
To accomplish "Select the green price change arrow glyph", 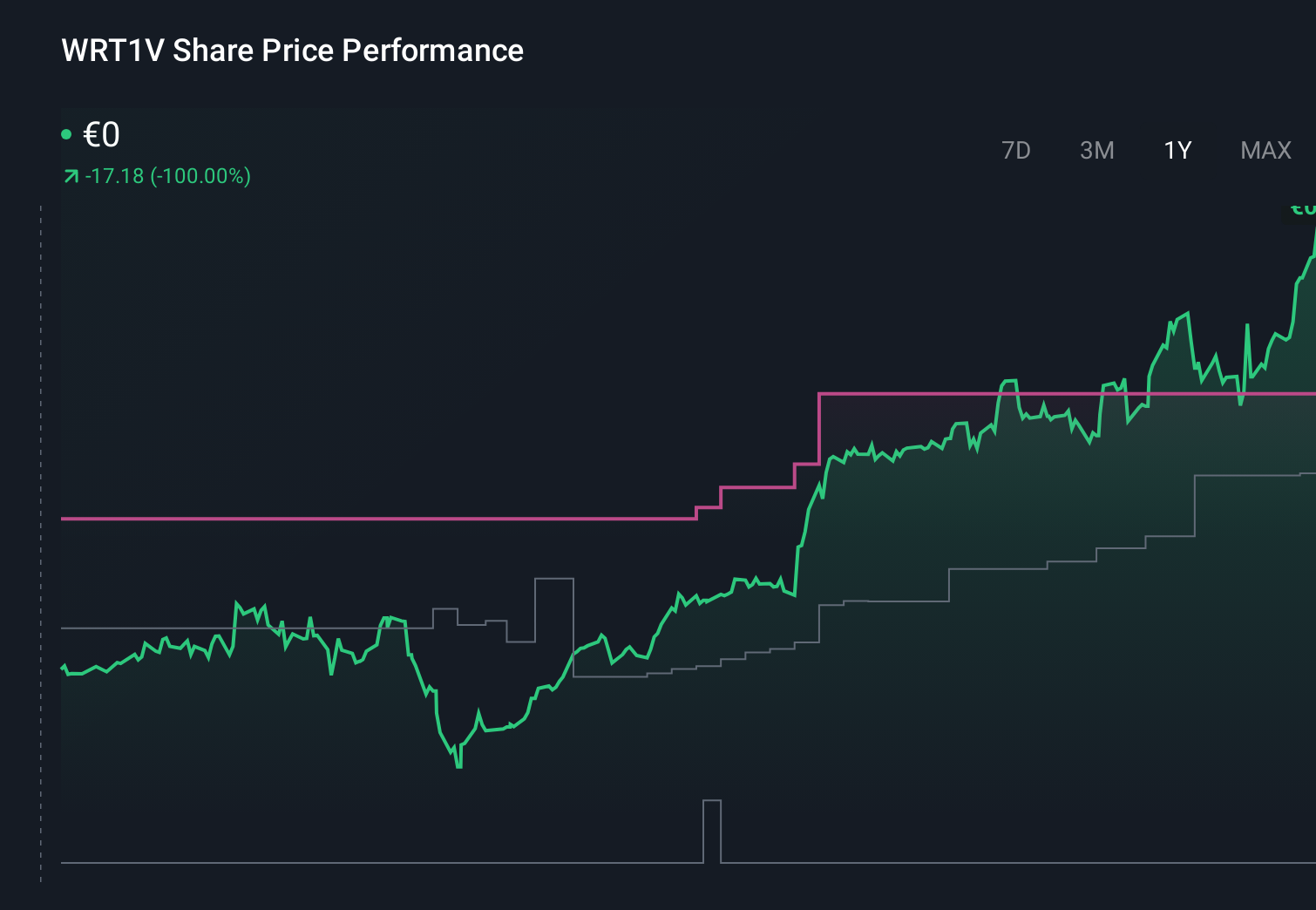I will click(x=70, y=175).
